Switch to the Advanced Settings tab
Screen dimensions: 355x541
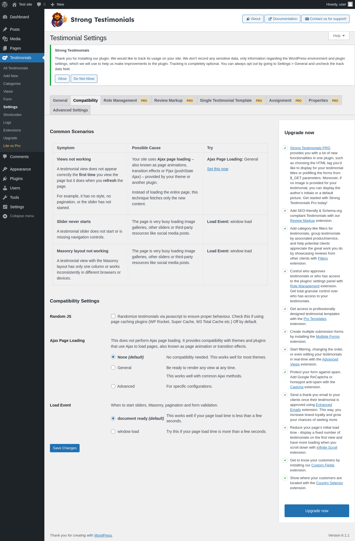click(x=70, y=110)
